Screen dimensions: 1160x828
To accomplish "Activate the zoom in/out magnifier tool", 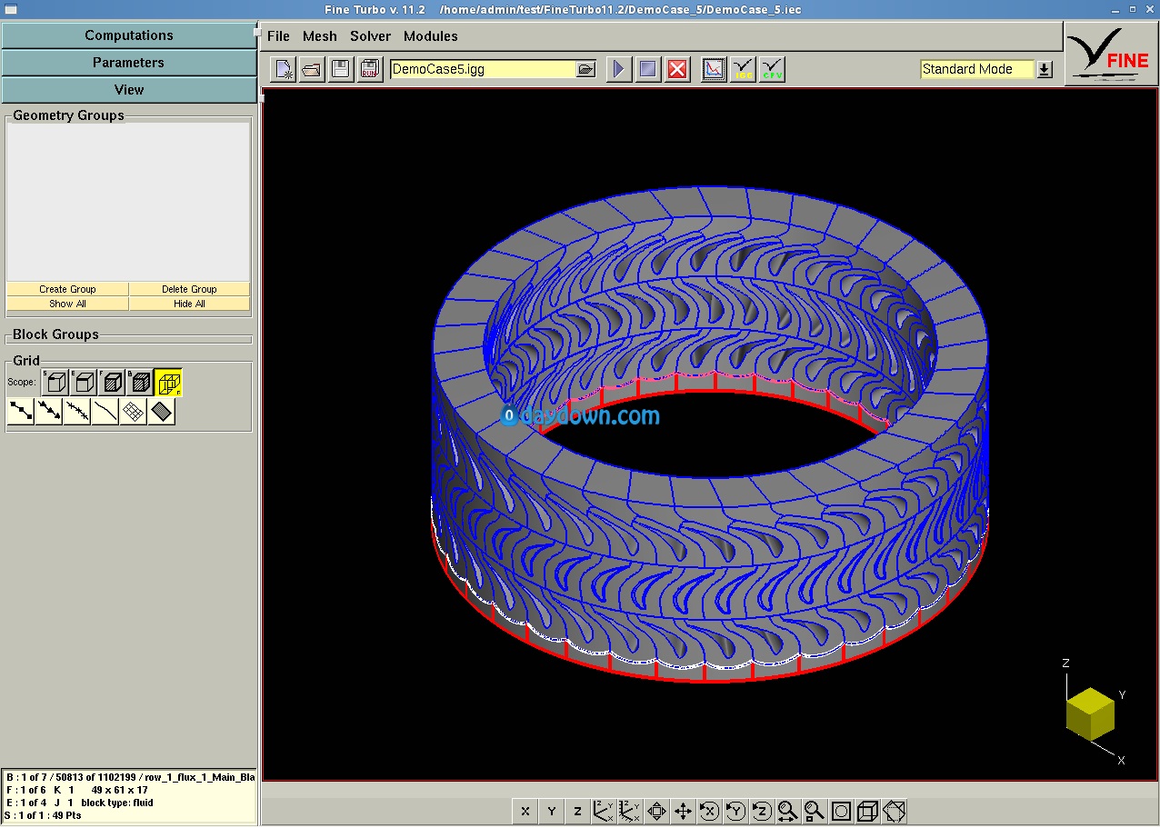I will tap(788, 812).
